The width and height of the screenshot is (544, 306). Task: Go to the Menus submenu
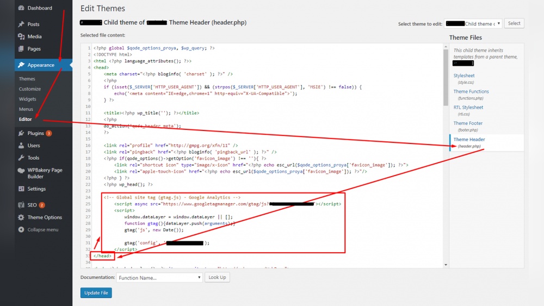coord(26,109)
